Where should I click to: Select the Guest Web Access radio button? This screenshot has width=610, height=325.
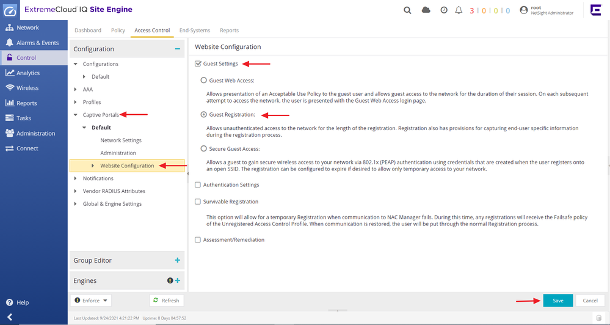(203, 80)
